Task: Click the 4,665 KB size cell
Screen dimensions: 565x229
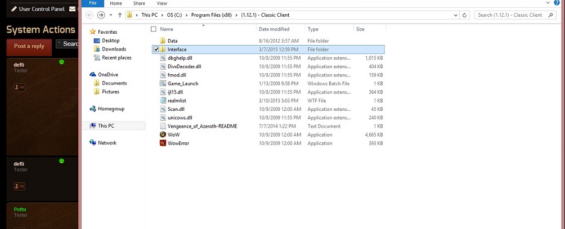Action: pos(374,134)
